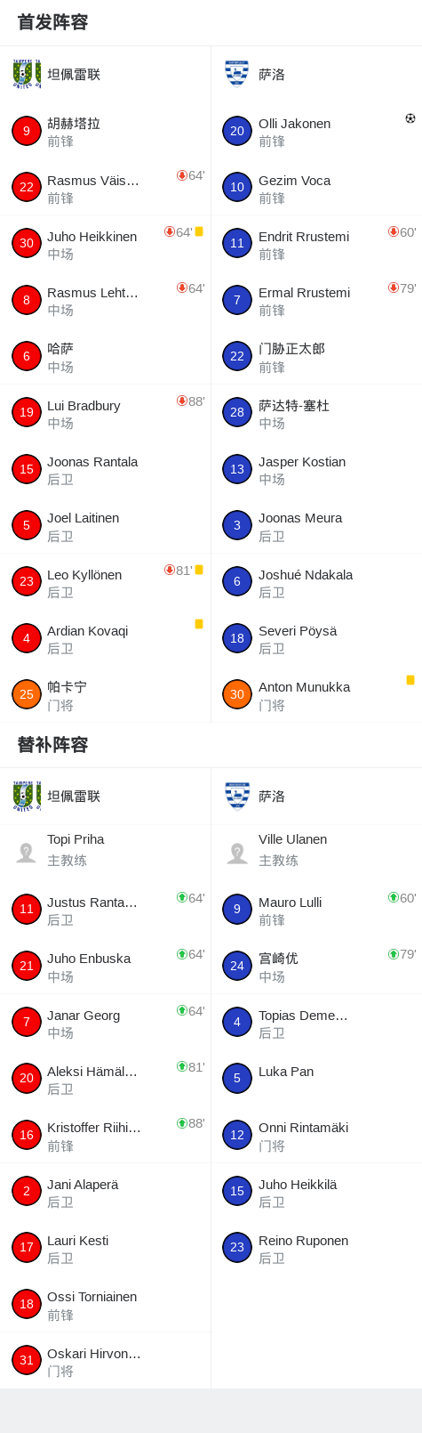Select substitute Kristoffer Riihi… row
This screenshot has height=1433, width=422.
tap(106, 1135)
